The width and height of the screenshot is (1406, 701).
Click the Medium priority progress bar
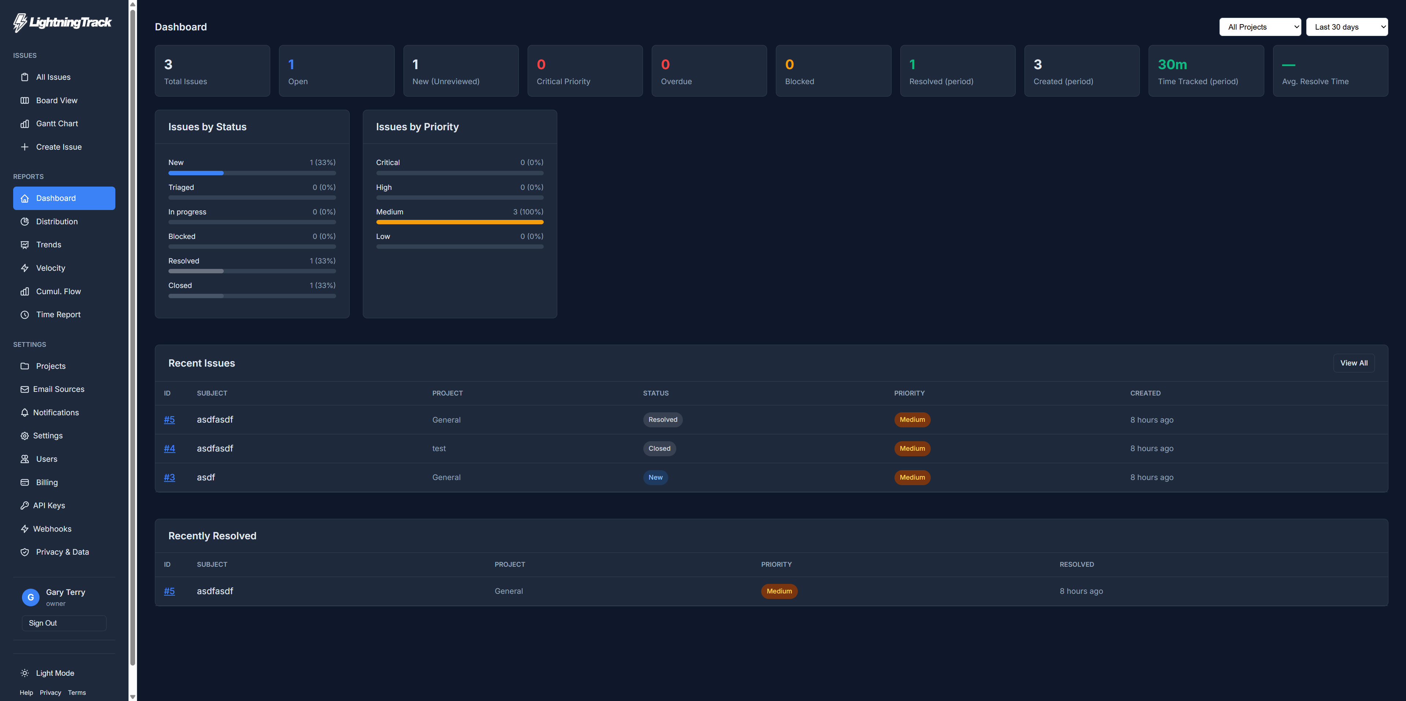point(459,221)
